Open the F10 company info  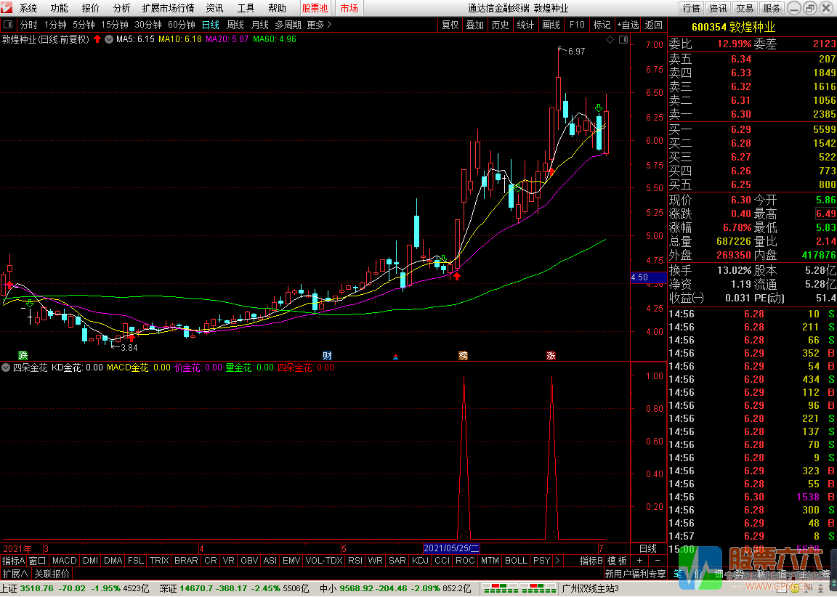[576, 25]
